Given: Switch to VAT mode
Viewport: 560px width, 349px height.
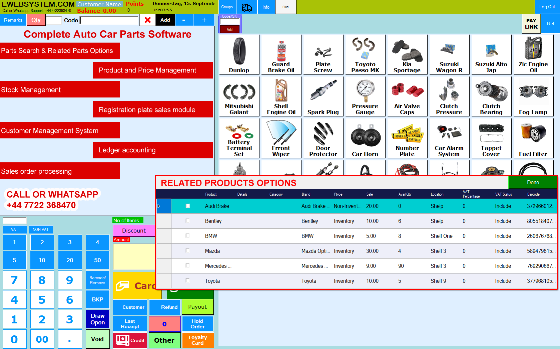Looking at the screenshot, I should [x=14, y=229].
